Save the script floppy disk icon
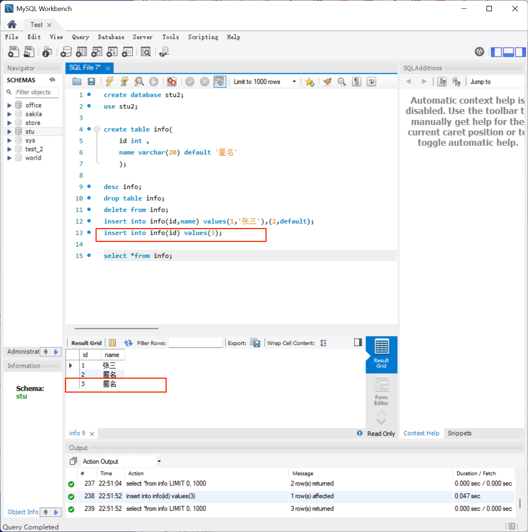This screenshot has width=528, height=532. pos(92,82)
